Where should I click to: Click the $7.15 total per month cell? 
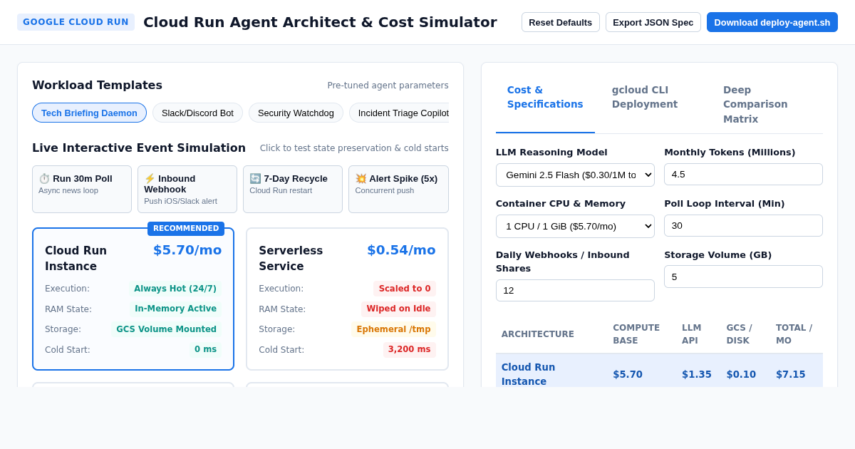click(790, 374)
